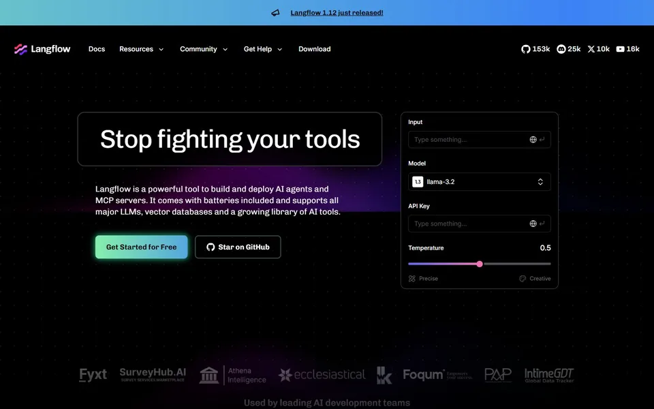
Task: Click the Temperature slider handle
Action: pos(480,264)
